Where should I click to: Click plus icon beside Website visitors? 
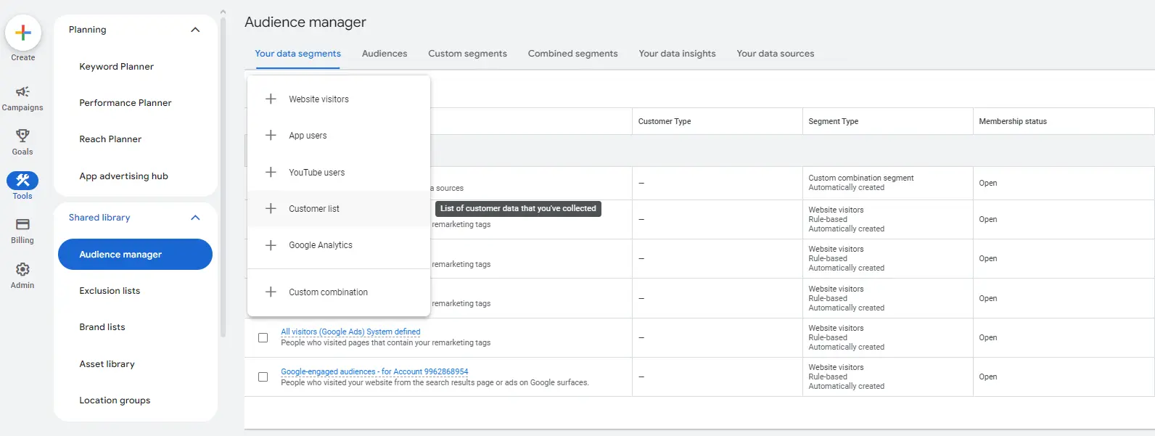271,99
